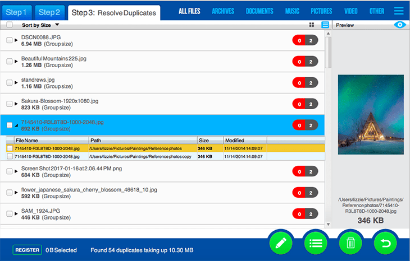
Task: Click the Size column header
Action: click(x=210, y=140)
